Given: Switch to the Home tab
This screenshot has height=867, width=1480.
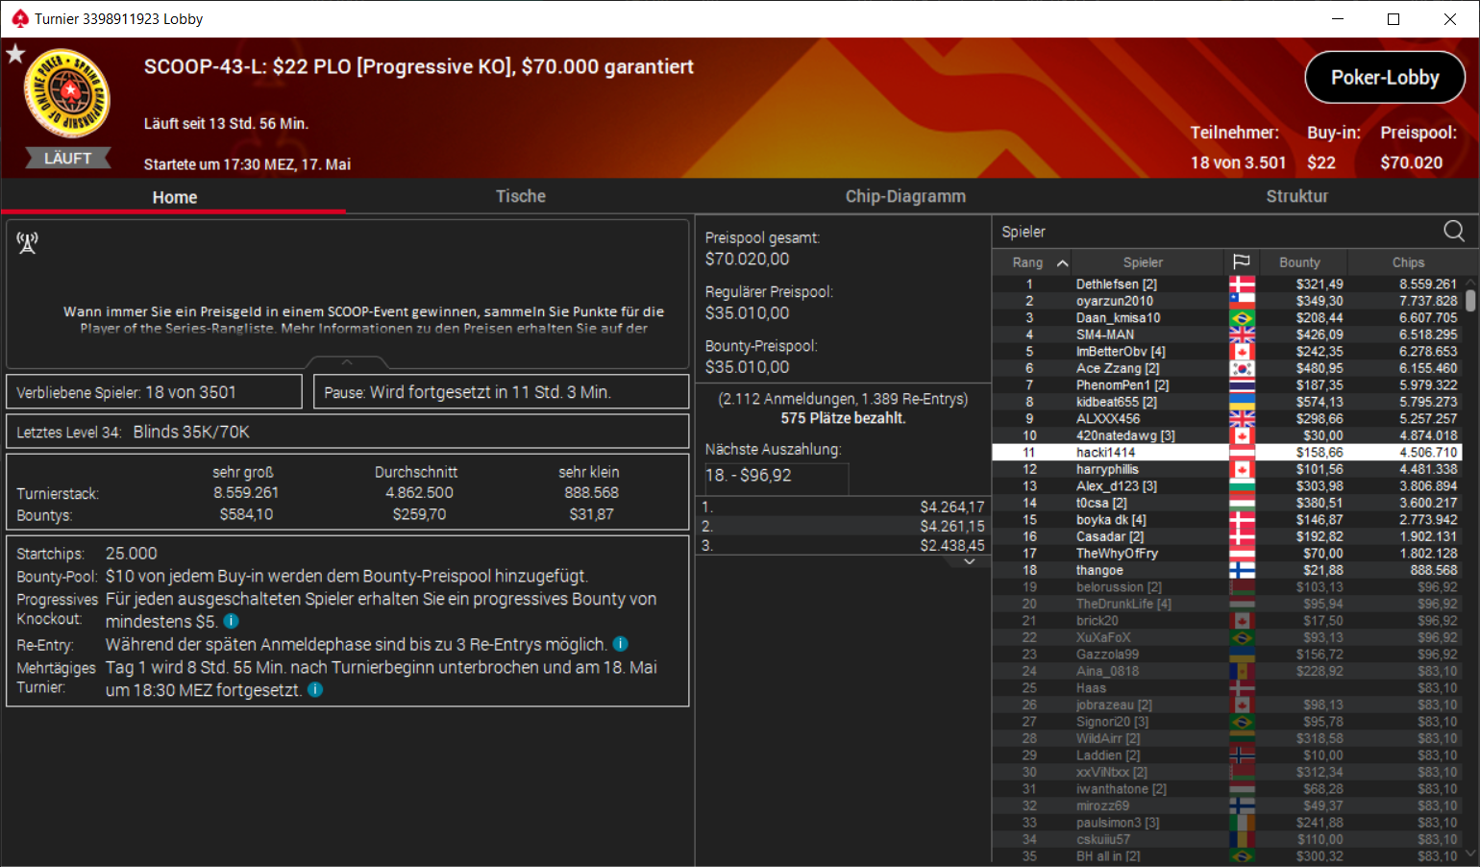Looking at the screenshot, I should pyautogui.click(x=174, y=196).
